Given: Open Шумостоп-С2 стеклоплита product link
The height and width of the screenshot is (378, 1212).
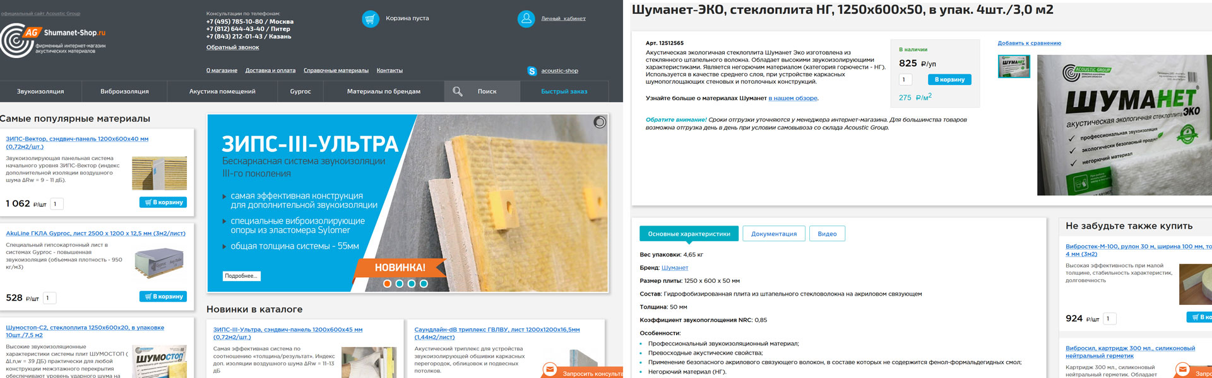Looking at the screenshot, I should click(85, 331).
